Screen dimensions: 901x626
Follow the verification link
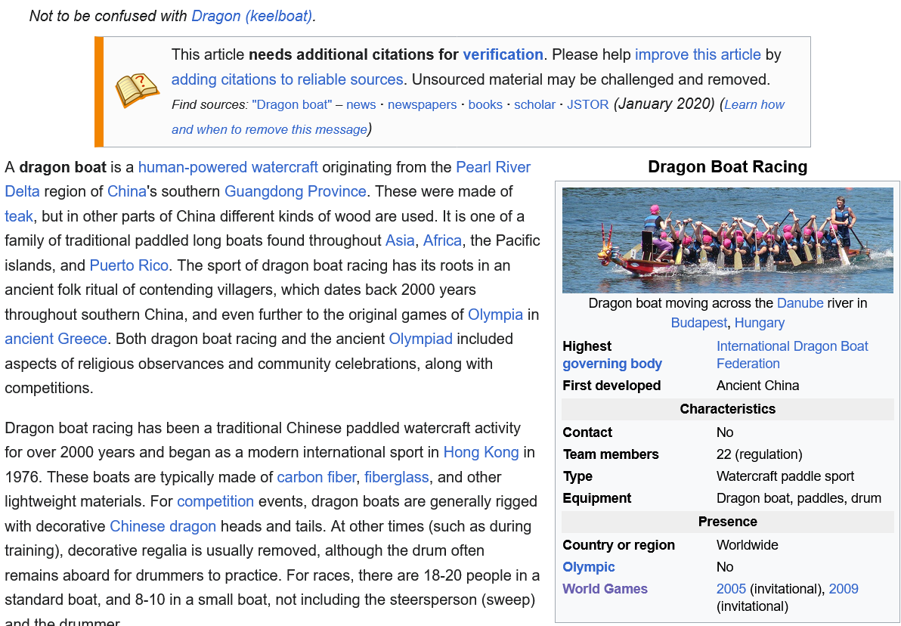pos(503,54)
